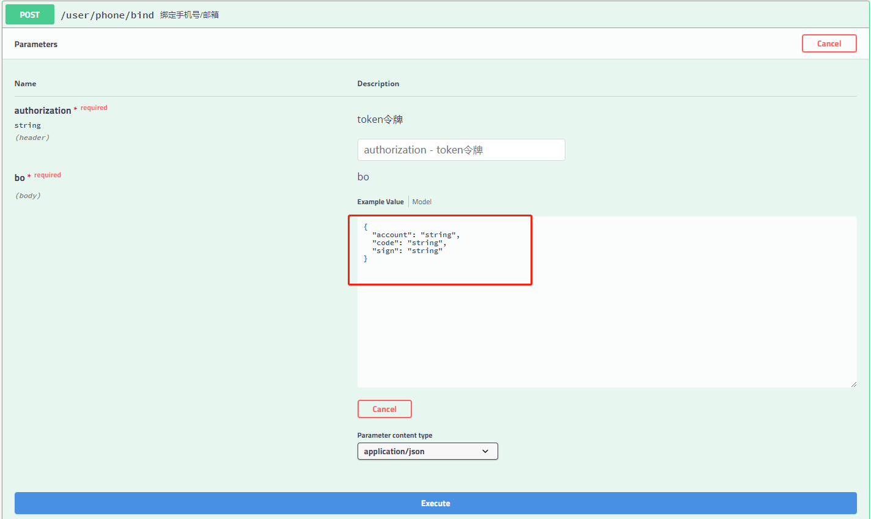The width and height of the screenshot is (871, 519).
Task: Click the Cancel button under the body textarea
Action: 384,409
